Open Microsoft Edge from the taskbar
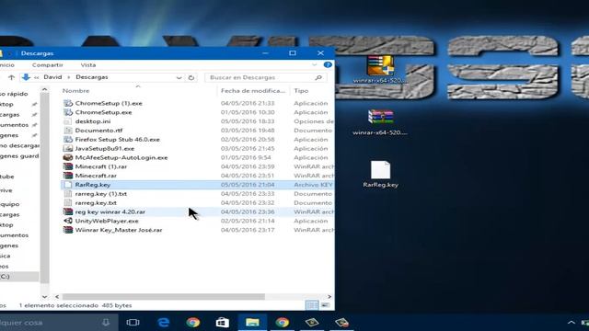This screenshot has width=589, height=331. pos(164,323)
